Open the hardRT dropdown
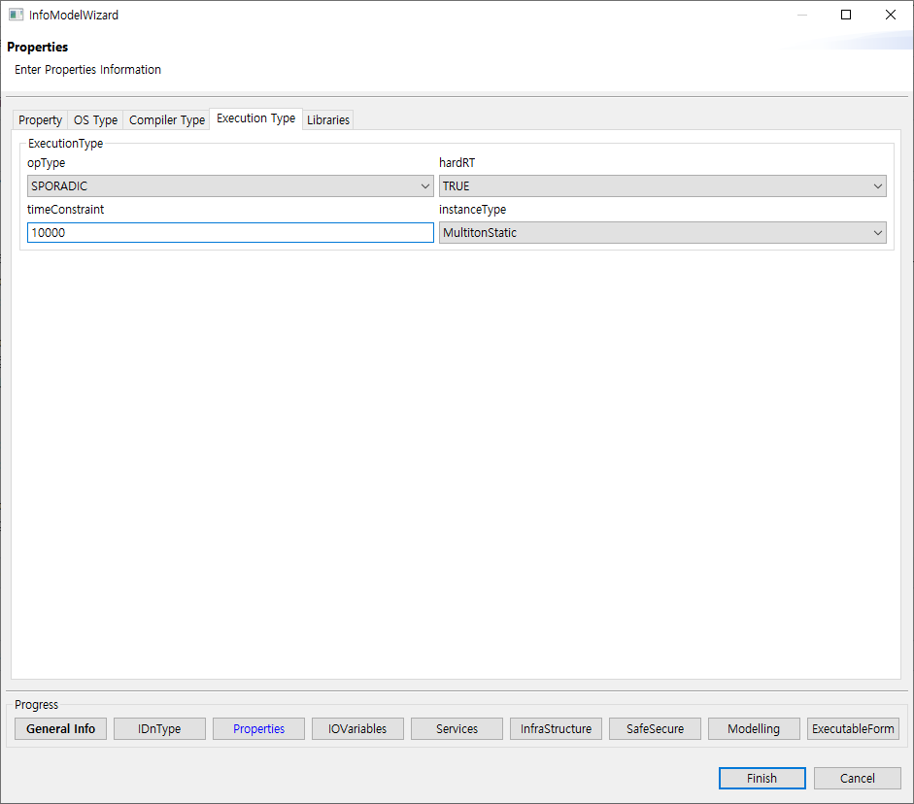This screenshot has width=914, height=804. pos(877,185)
